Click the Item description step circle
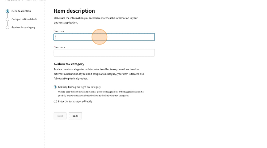 click(7, 11)
